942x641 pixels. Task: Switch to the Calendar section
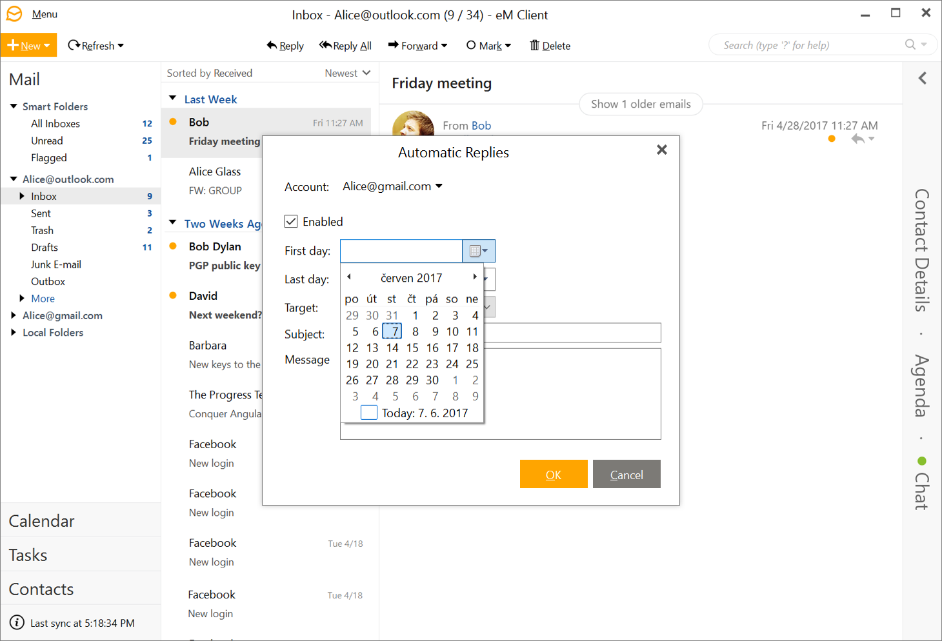point(42,521)
